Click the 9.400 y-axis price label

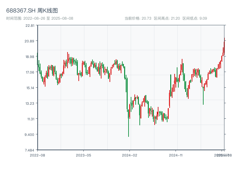pyautogui.click(x=30, y=134)
